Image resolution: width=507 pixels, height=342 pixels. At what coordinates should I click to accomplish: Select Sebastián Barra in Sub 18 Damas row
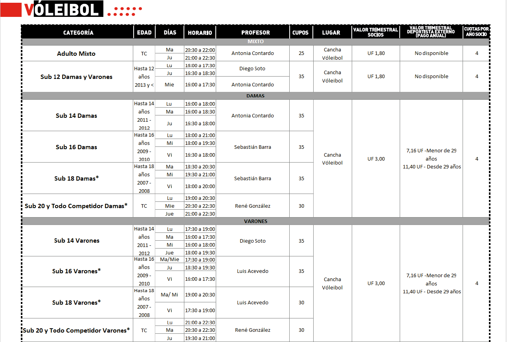click(252, 178)
